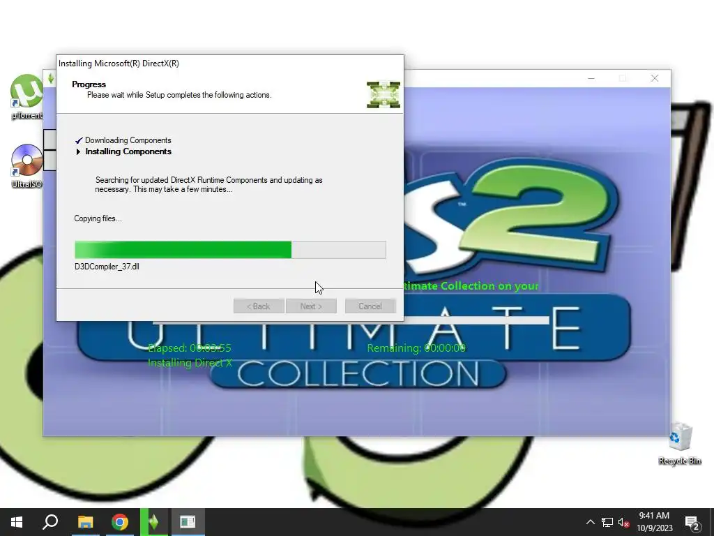Viewport: 714px width, 536px height.
Task: Open the notification center
Action: (692, 522)
